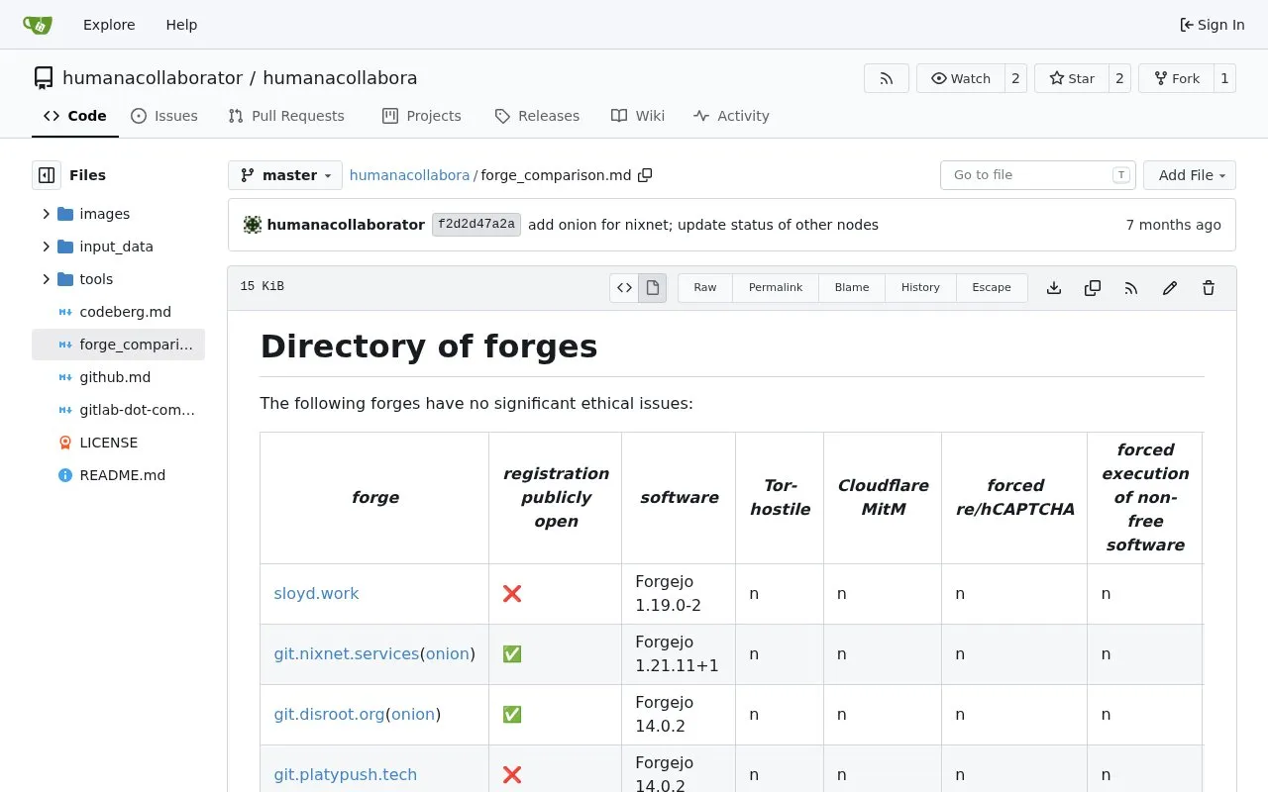Click the Watch button
The image size is (1268, 792).
[x=961, y=78]
